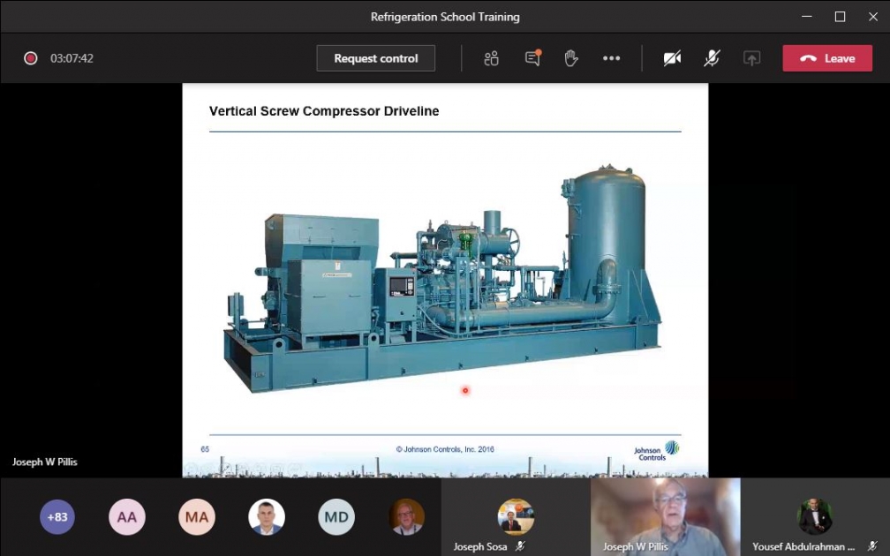This screenshot has width=890, height=556.
Task: Select the MA participant avatar
Action: (197, 517)
